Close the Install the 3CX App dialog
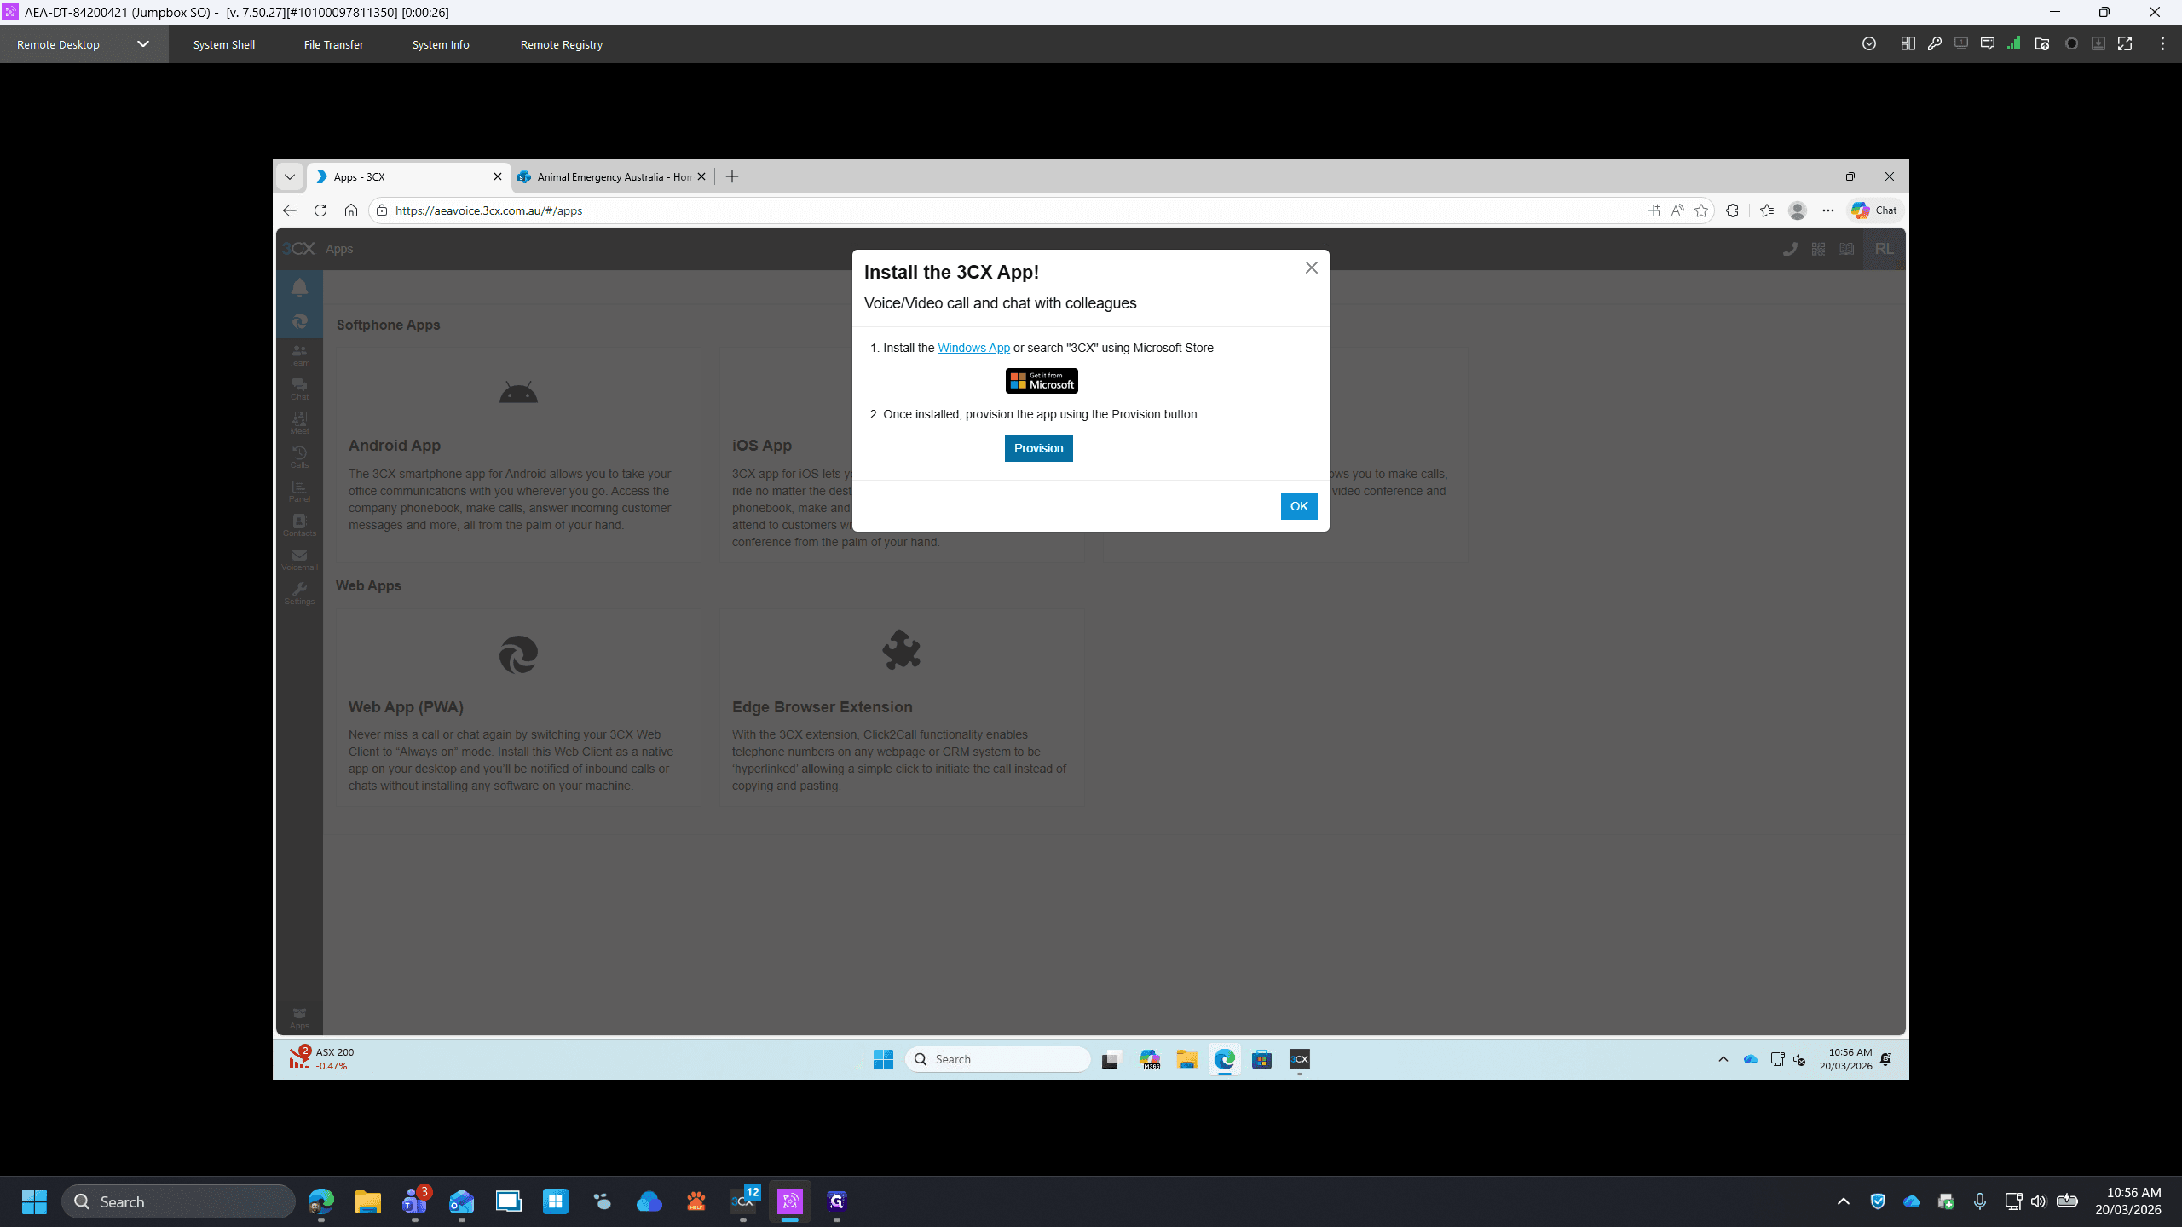 (1311, 268)
